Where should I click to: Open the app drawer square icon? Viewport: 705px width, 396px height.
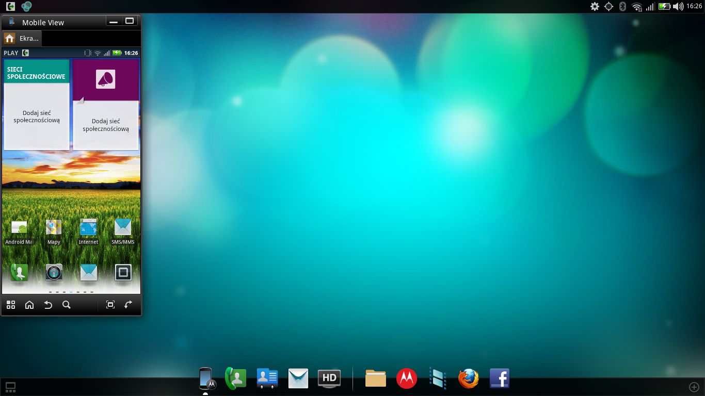point(123,272)
